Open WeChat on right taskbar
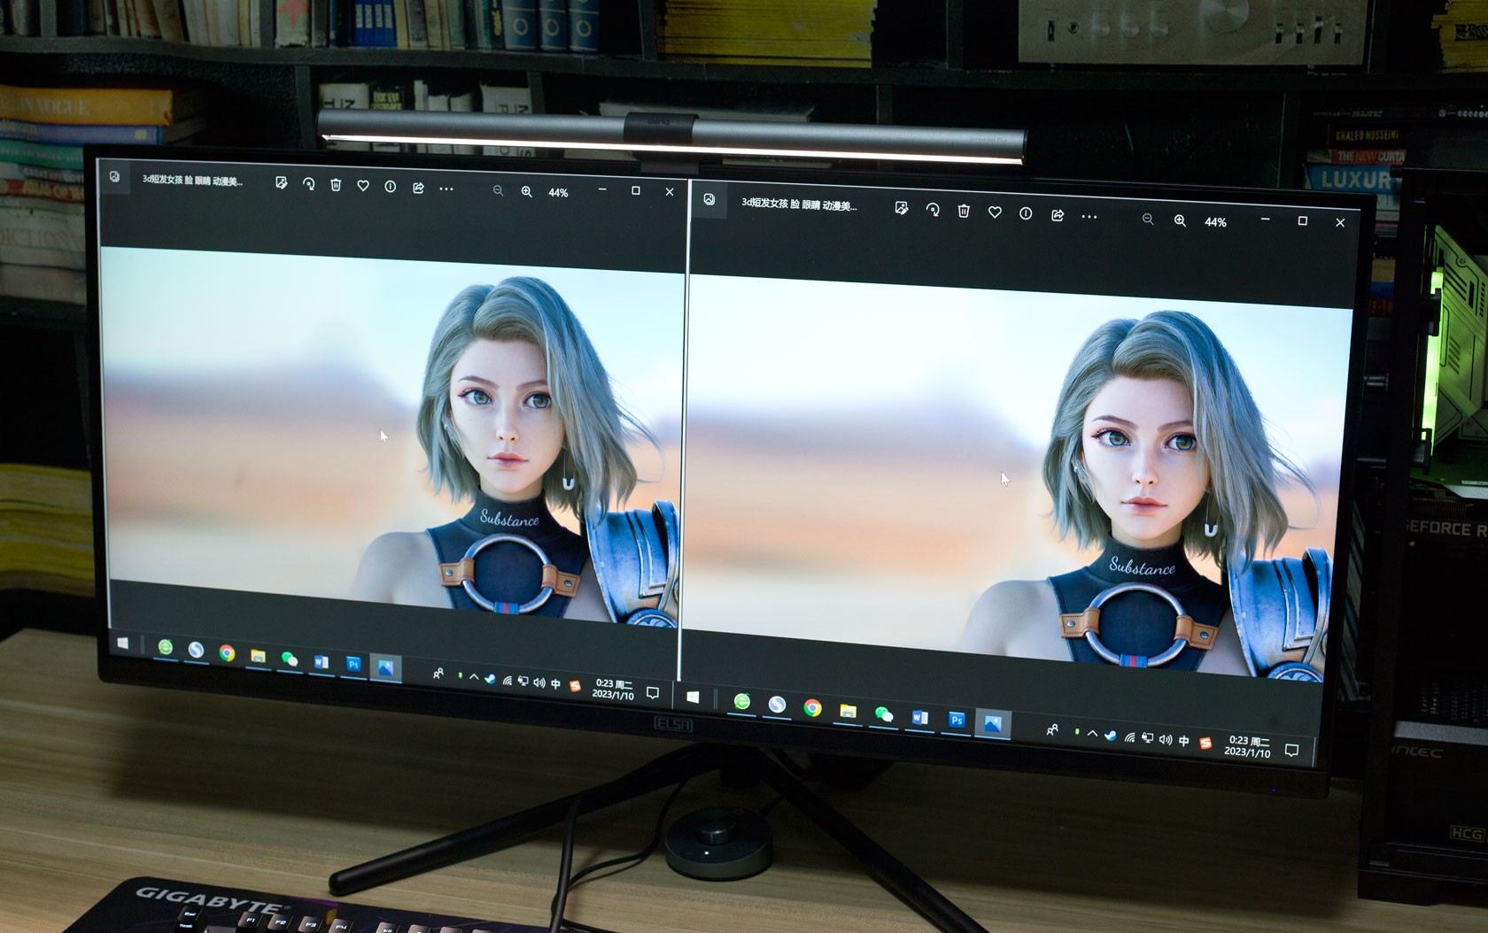 pos(883,713)
